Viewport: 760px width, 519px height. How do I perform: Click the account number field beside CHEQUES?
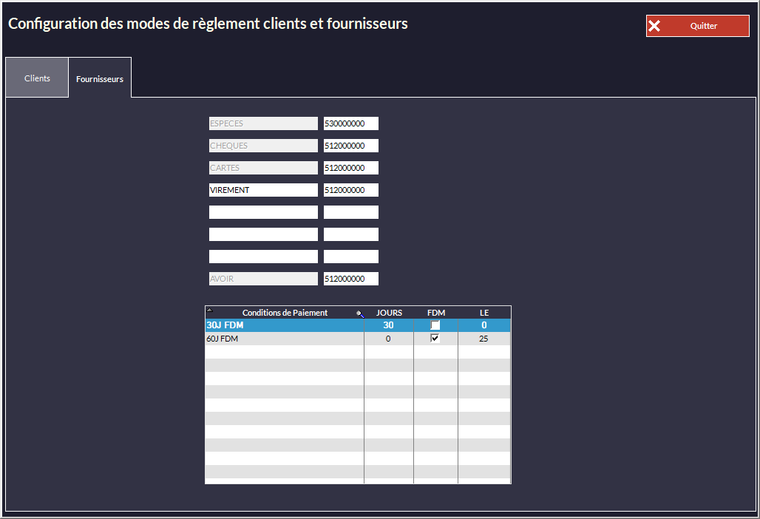point(351,146)
